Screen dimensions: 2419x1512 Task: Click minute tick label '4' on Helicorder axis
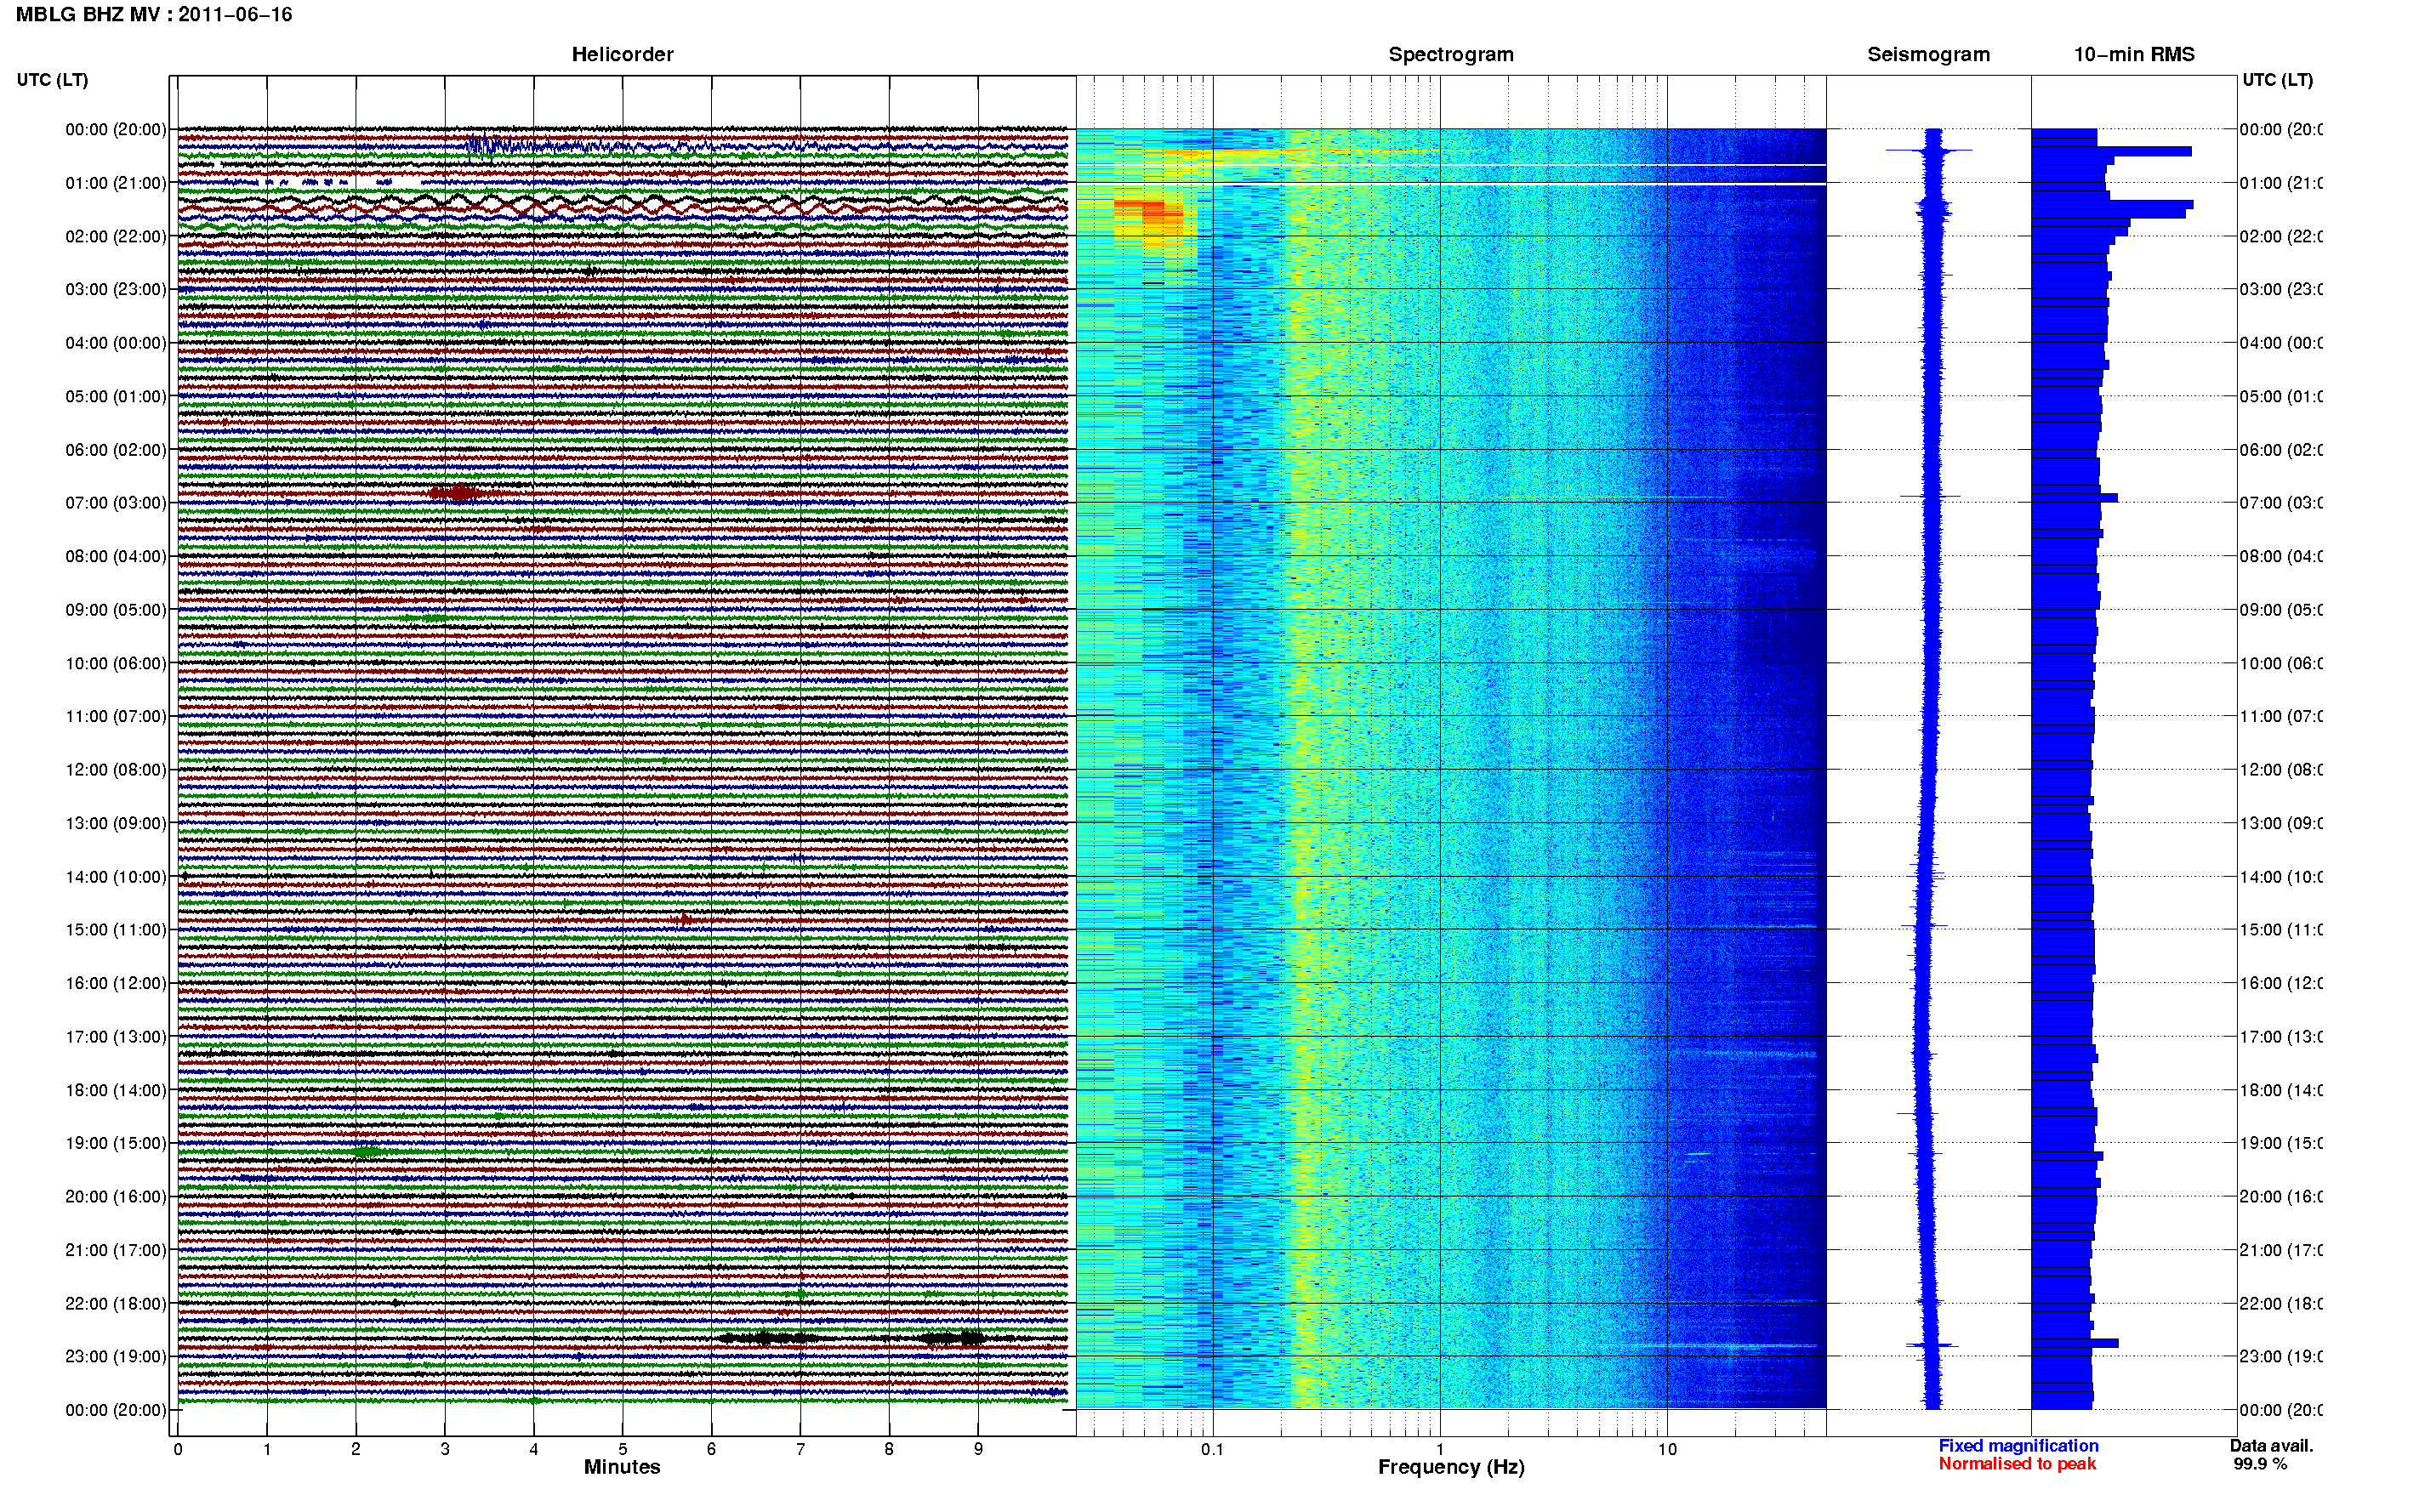click(534, 1449)
